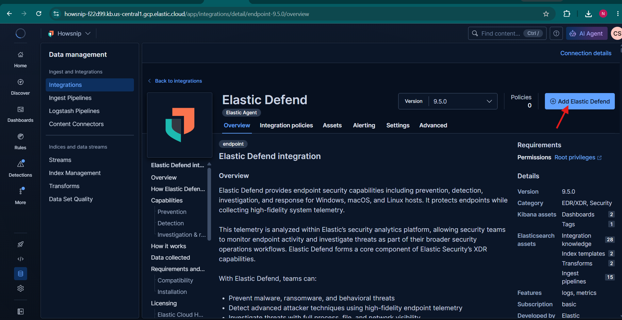The width and height of the screenshot is (622, 320).
Task: Focus the Find content search field
Action: pyautogui.click(x=507, y=33)
